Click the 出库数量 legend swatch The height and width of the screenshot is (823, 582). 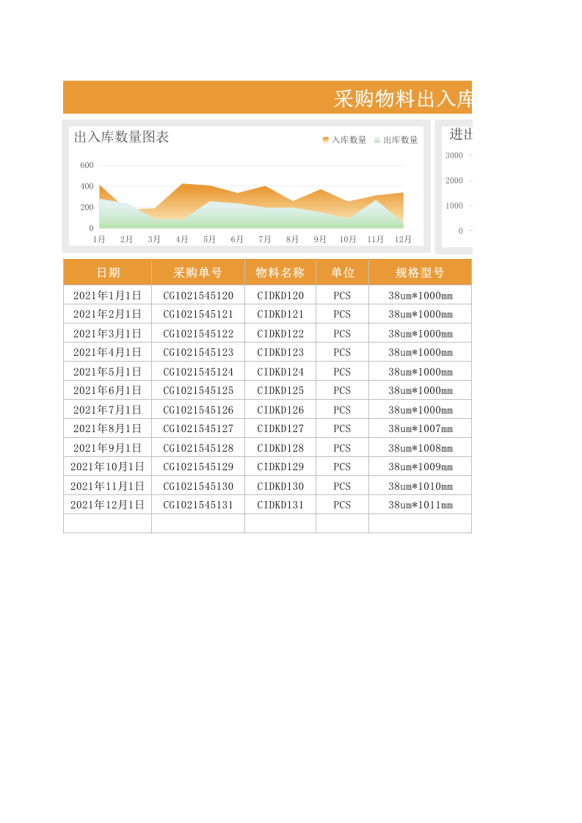(377, 139)
